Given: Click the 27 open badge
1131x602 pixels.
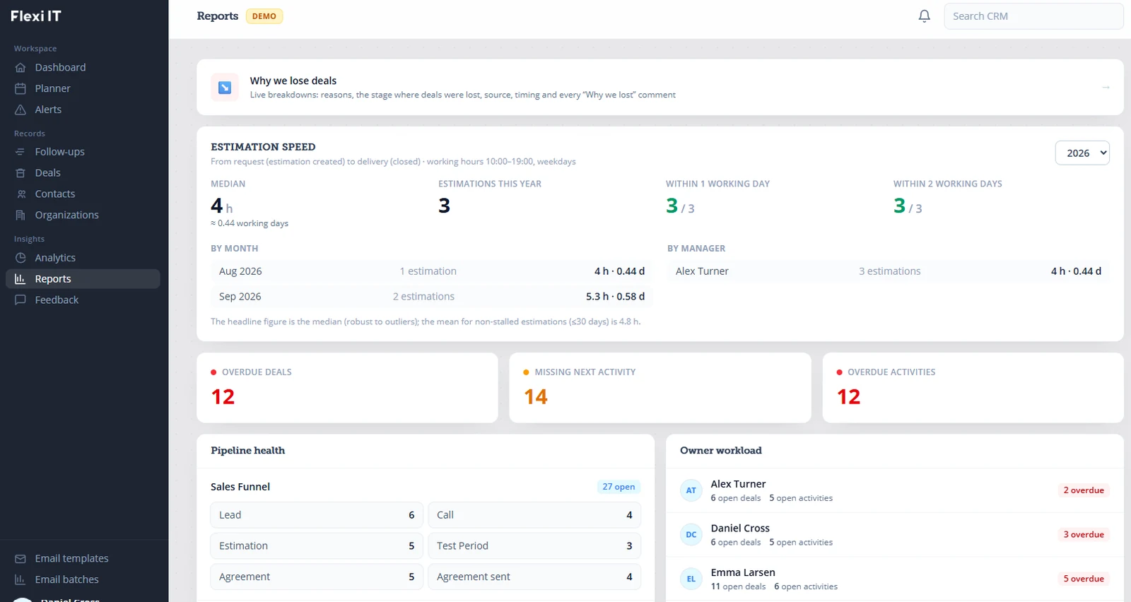Looking at the screenshot, I should click(x=619, y=487).
